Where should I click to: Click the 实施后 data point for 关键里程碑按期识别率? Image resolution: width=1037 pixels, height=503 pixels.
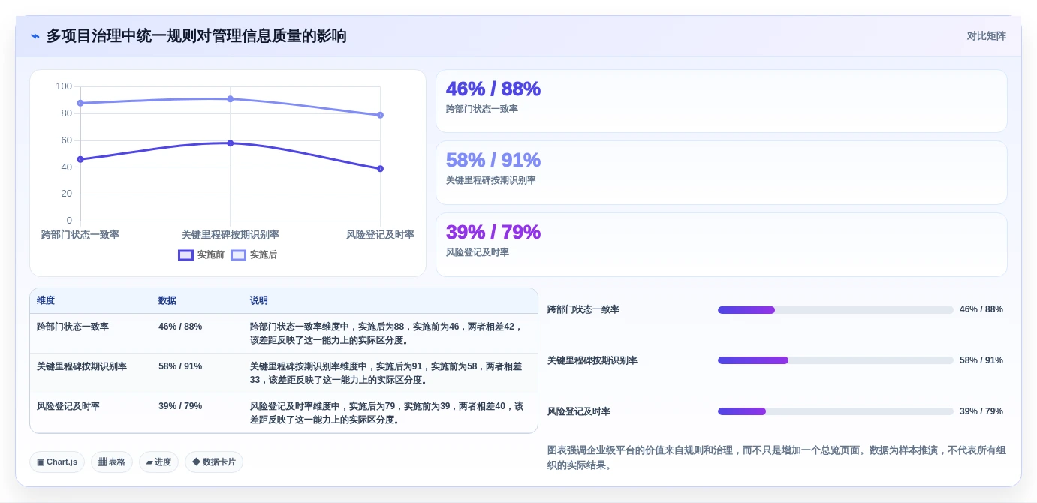(231, 99)
